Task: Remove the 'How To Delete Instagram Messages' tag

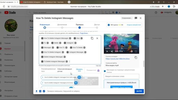Action: point(70,38)
